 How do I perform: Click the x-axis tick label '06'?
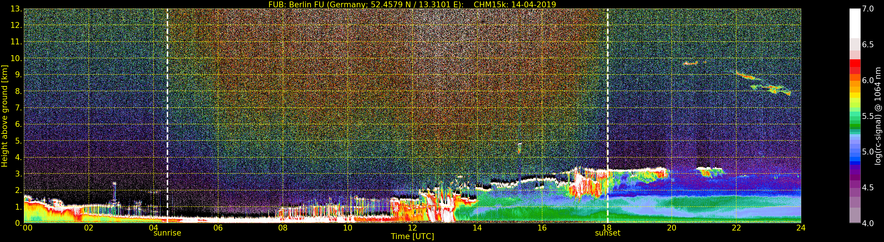pos(218,228)
